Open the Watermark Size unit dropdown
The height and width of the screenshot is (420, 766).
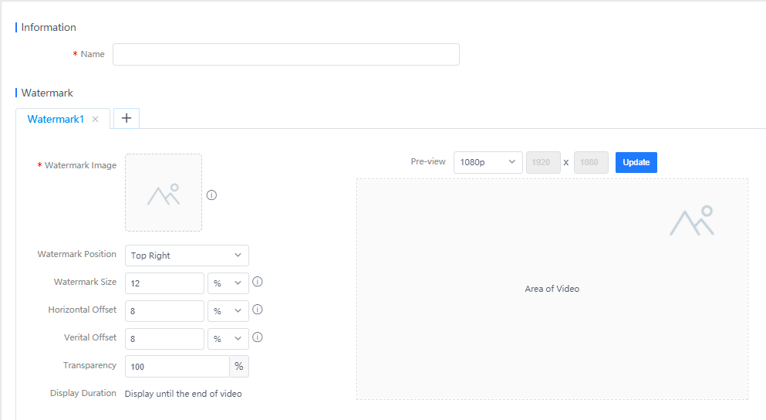click(x=228, y=283)
